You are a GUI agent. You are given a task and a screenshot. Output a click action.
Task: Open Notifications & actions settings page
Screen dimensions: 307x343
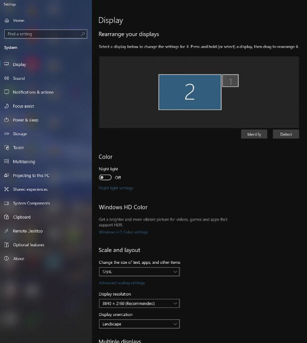click(33, 92)
